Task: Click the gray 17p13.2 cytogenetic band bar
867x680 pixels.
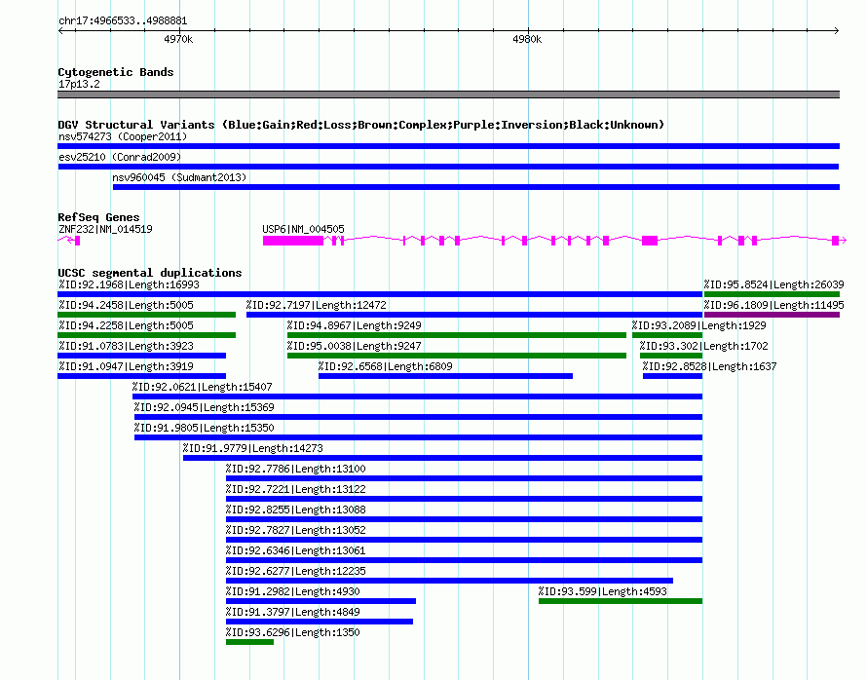Action: pyautogui.click(x=448, y=94)
